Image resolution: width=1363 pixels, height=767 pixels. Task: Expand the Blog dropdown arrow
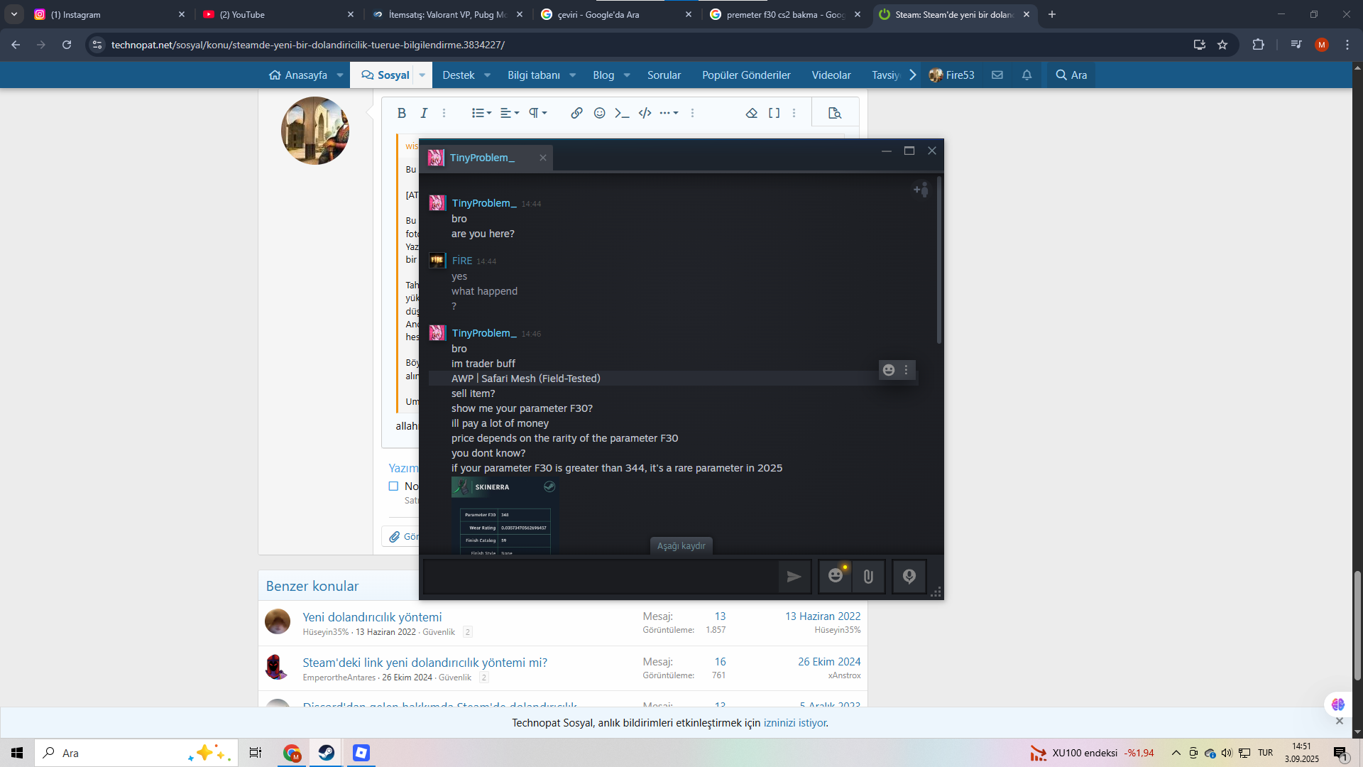[x=627, y=75]
